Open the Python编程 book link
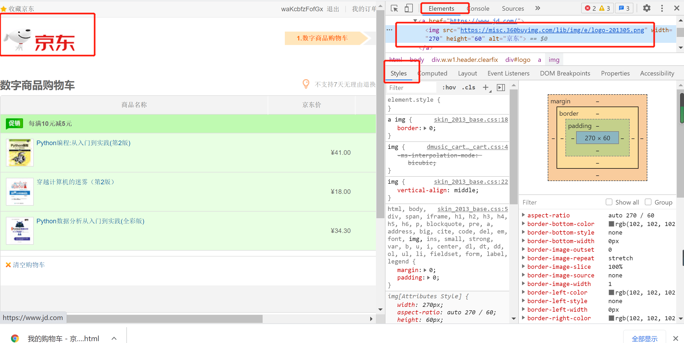The image size is (684, 343). pyautogui.click(x=83, y=143)
